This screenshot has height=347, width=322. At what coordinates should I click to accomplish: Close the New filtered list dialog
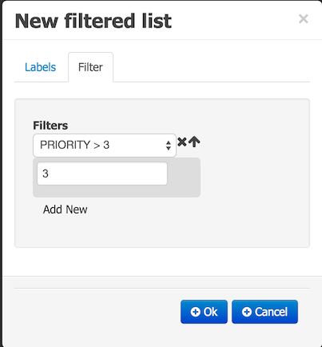point(304,19)
